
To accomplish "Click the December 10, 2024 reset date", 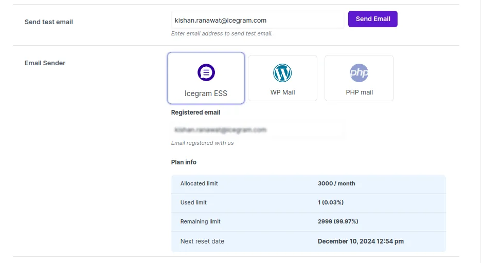I will point(361,241).
